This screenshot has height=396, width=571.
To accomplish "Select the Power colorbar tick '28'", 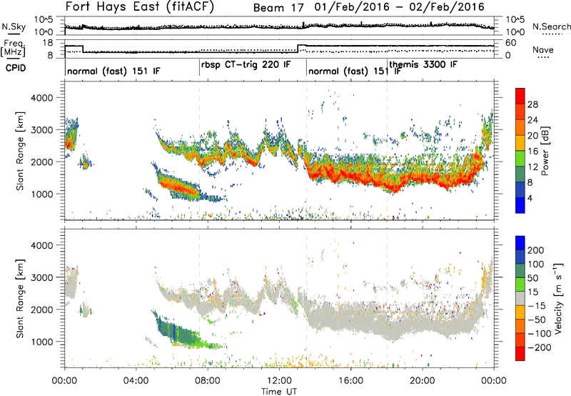I will point(532,104).
